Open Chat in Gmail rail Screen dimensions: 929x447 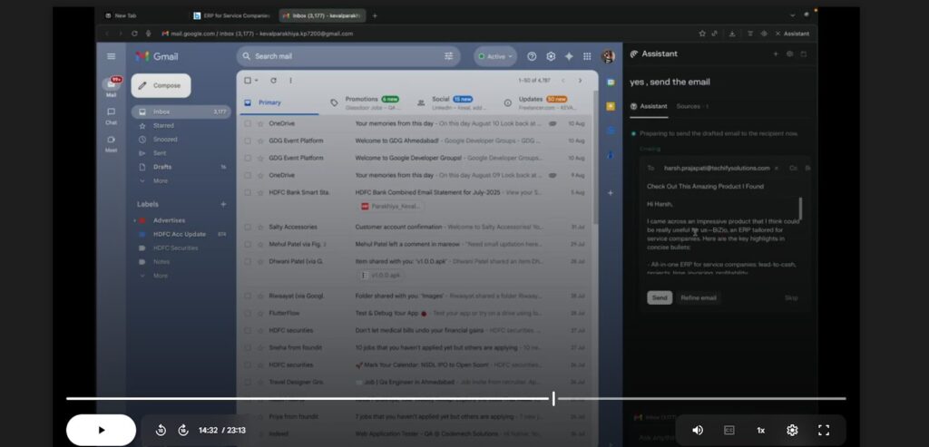pos(112,115)
